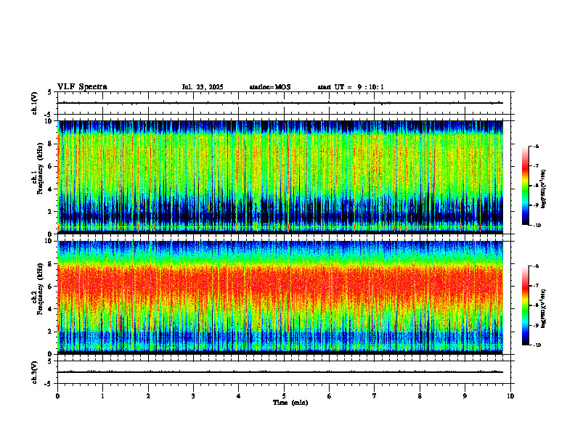
Task: Click time axis tick label "5"
Action: coord(284,396)
